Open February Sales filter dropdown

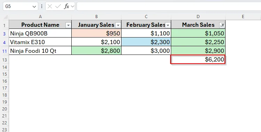(168, 25)
